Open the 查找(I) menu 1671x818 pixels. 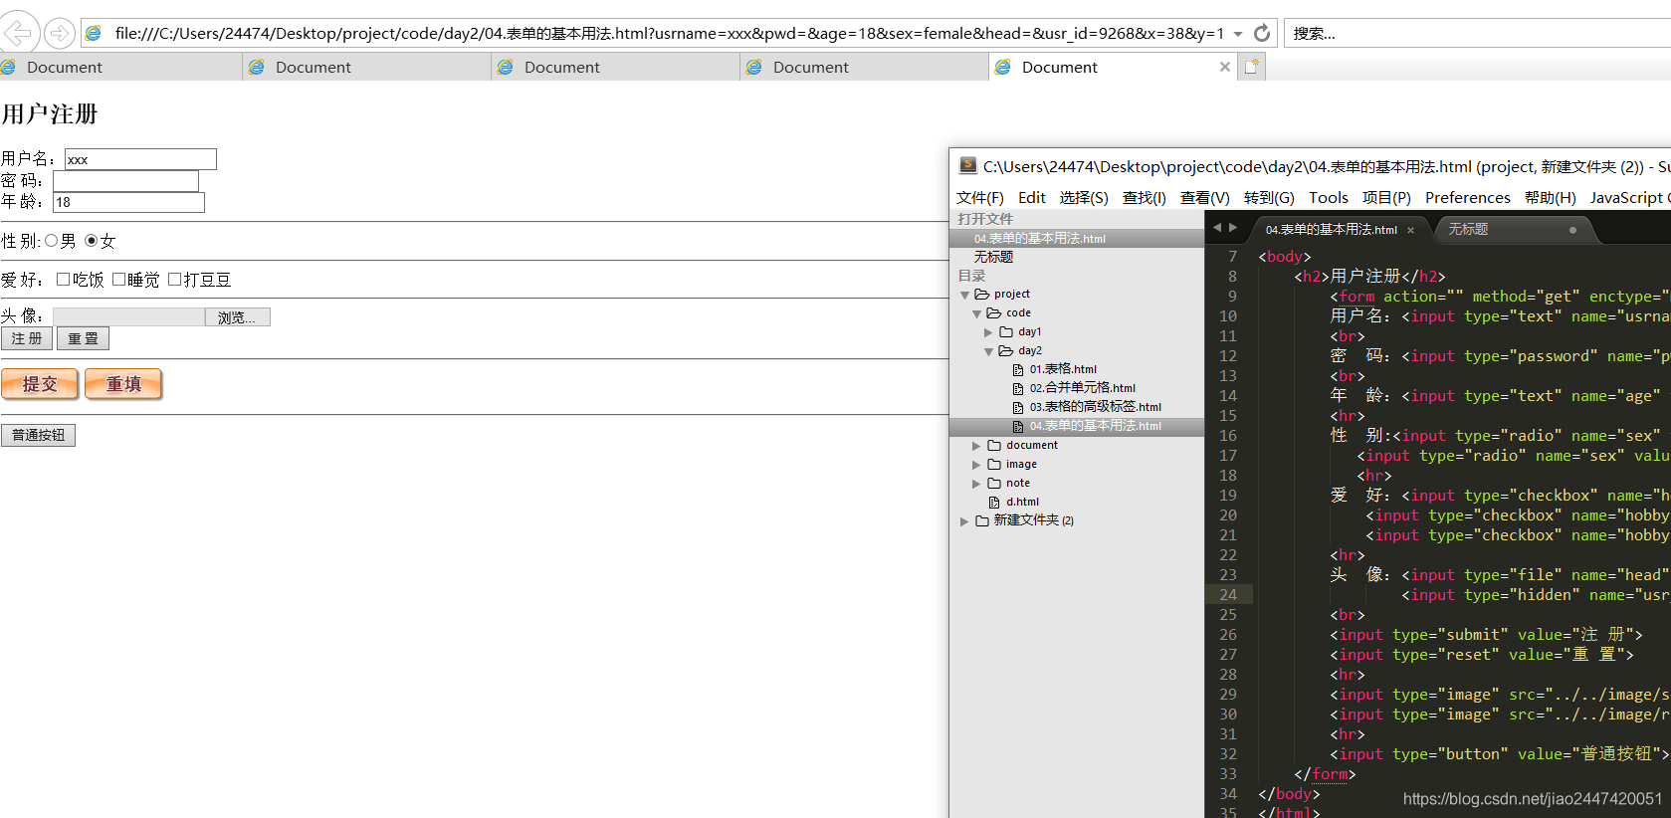pos(1145,198)
